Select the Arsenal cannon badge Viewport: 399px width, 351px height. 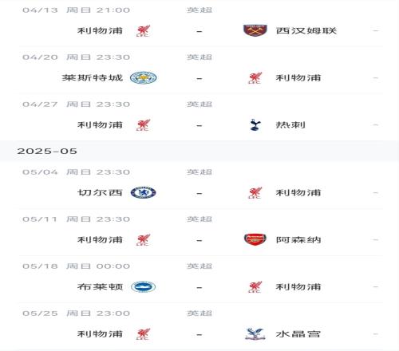tap(255, 239)
